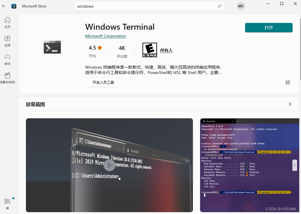Click the search magnifier icon
Viewport: 301px width, 214px height.
[x=219, y=6]
